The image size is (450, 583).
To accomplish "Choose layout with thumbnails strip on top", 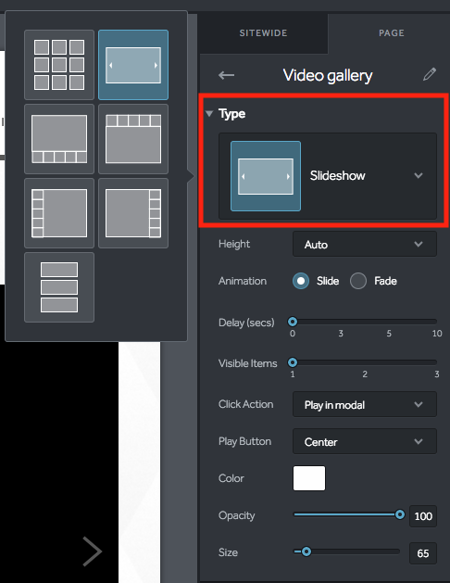I will pyautogui.click(x=133, y=139).
